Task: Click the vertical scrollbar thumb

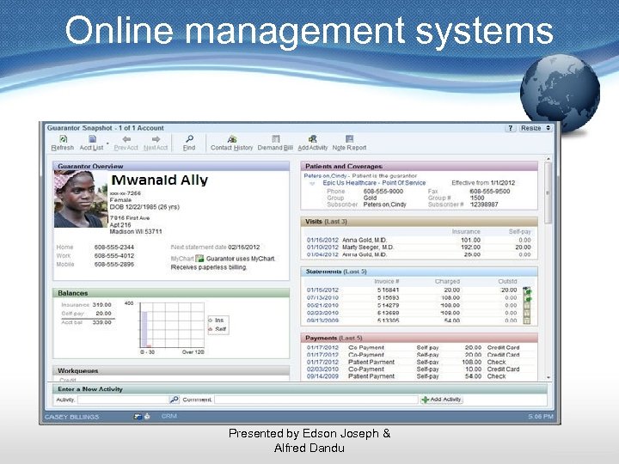Action: (548, 193)
